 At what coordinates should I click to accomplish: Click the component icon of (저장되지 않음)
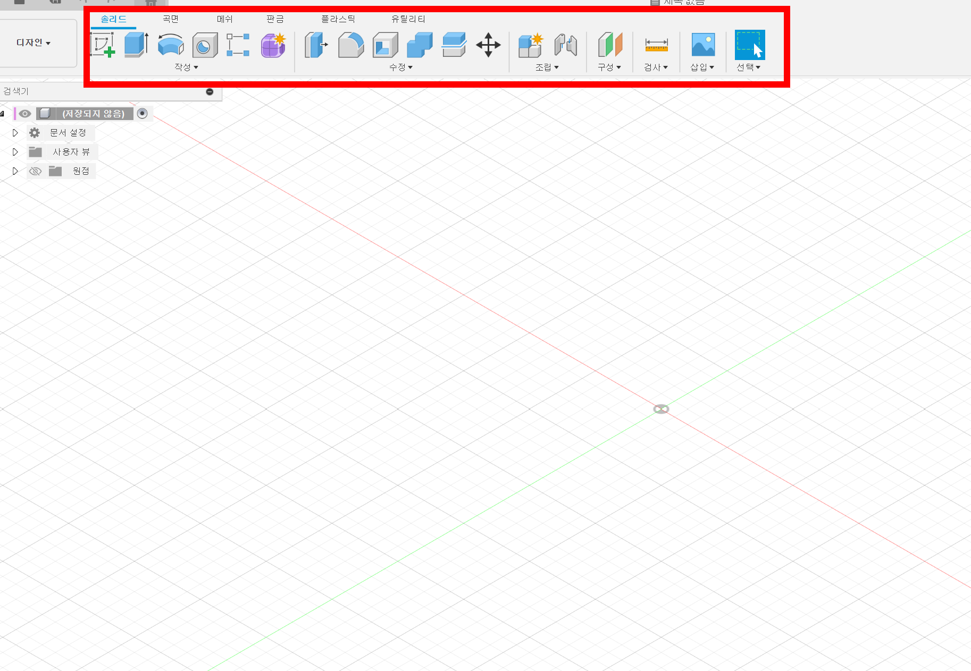click(x=45, y=113)
